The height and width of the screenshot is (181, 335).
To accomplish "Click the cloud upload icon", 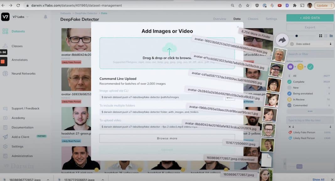I will (x=169, y=49).
